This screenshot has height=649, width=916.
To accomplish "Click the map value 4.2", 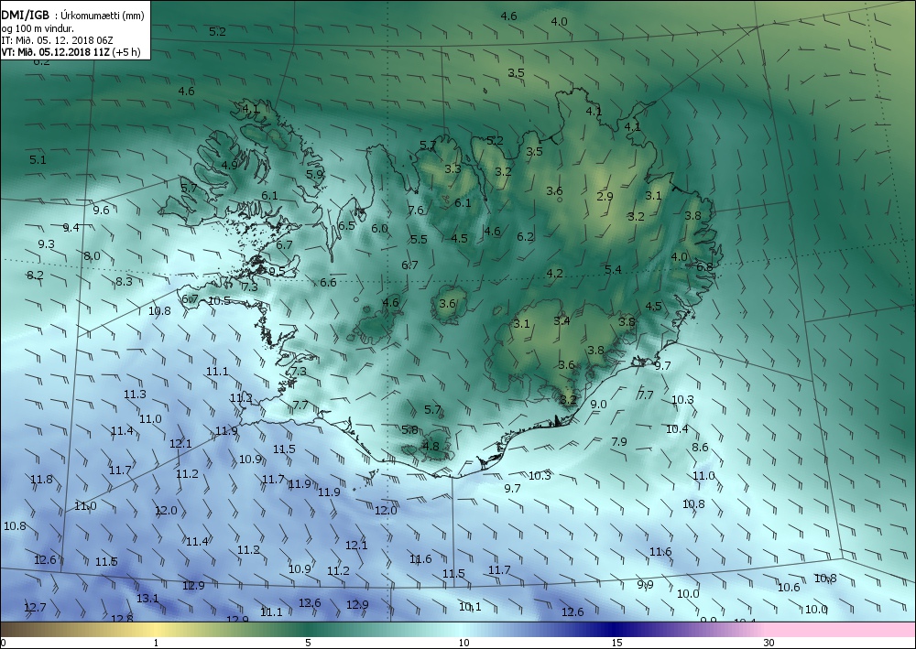I will pos(554,273).
